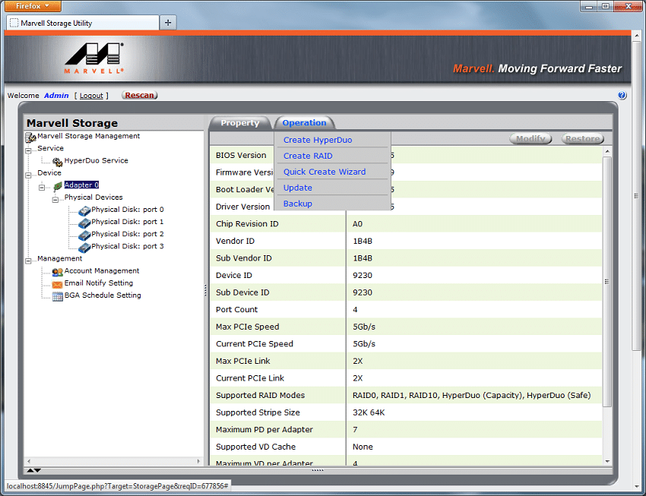Choose Create HyperDuo from the menu
This screenshot has height=496, width=646.
(318, 140)
